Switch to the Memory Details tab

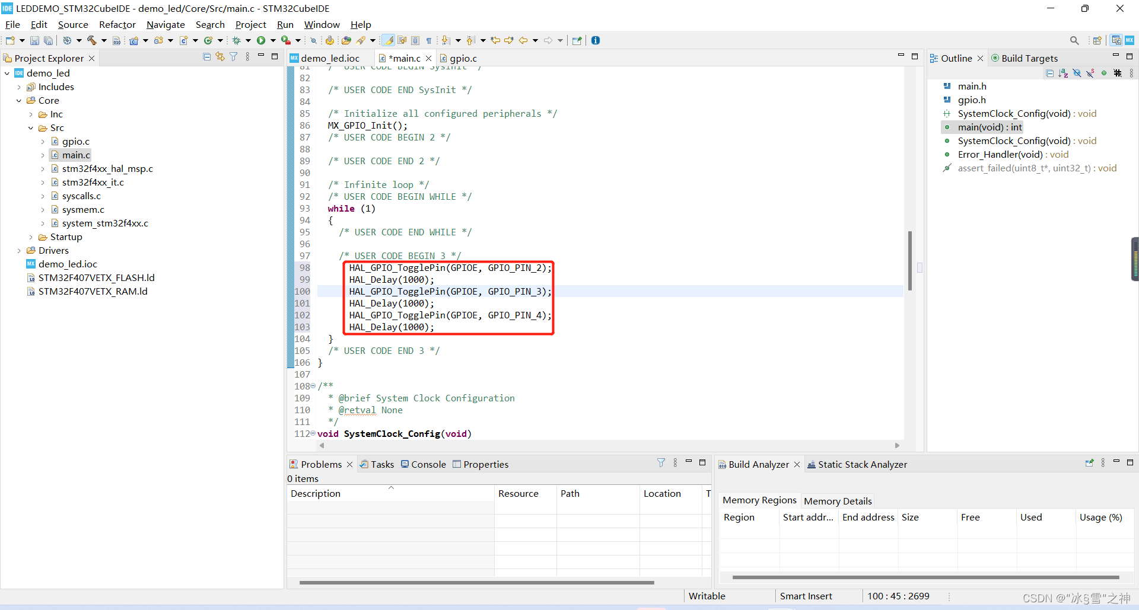click(x=838, y=501)
